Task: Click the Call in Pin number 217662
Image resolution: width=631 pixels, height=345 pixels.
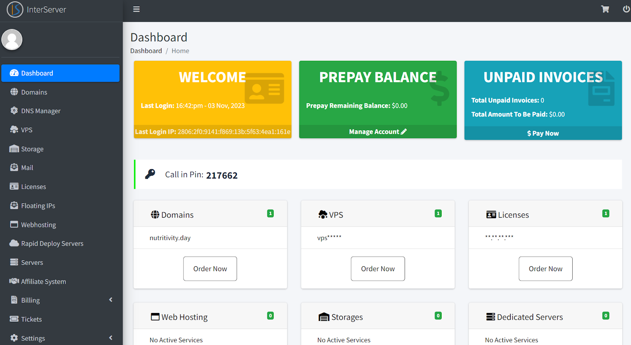Action: pos(222,175)
